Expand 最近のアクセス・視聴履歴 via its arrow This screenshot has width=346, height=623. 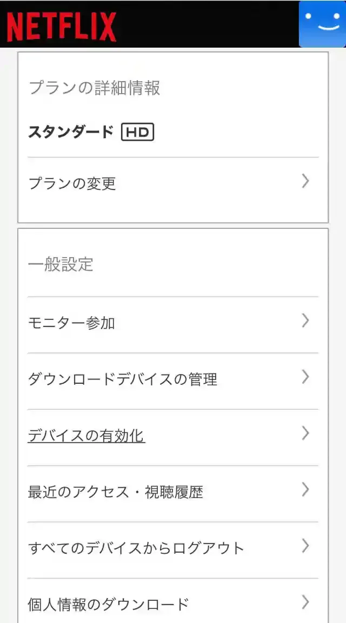point(305,490)
